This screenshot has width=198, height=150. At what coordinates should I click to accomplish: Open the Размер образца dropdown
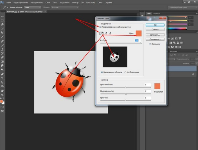pos(32,7)
